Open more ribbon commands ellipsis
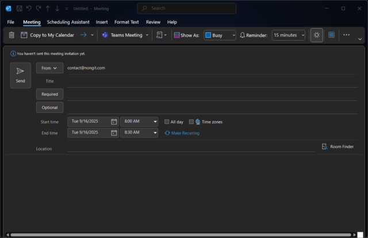 coord(346,35)
